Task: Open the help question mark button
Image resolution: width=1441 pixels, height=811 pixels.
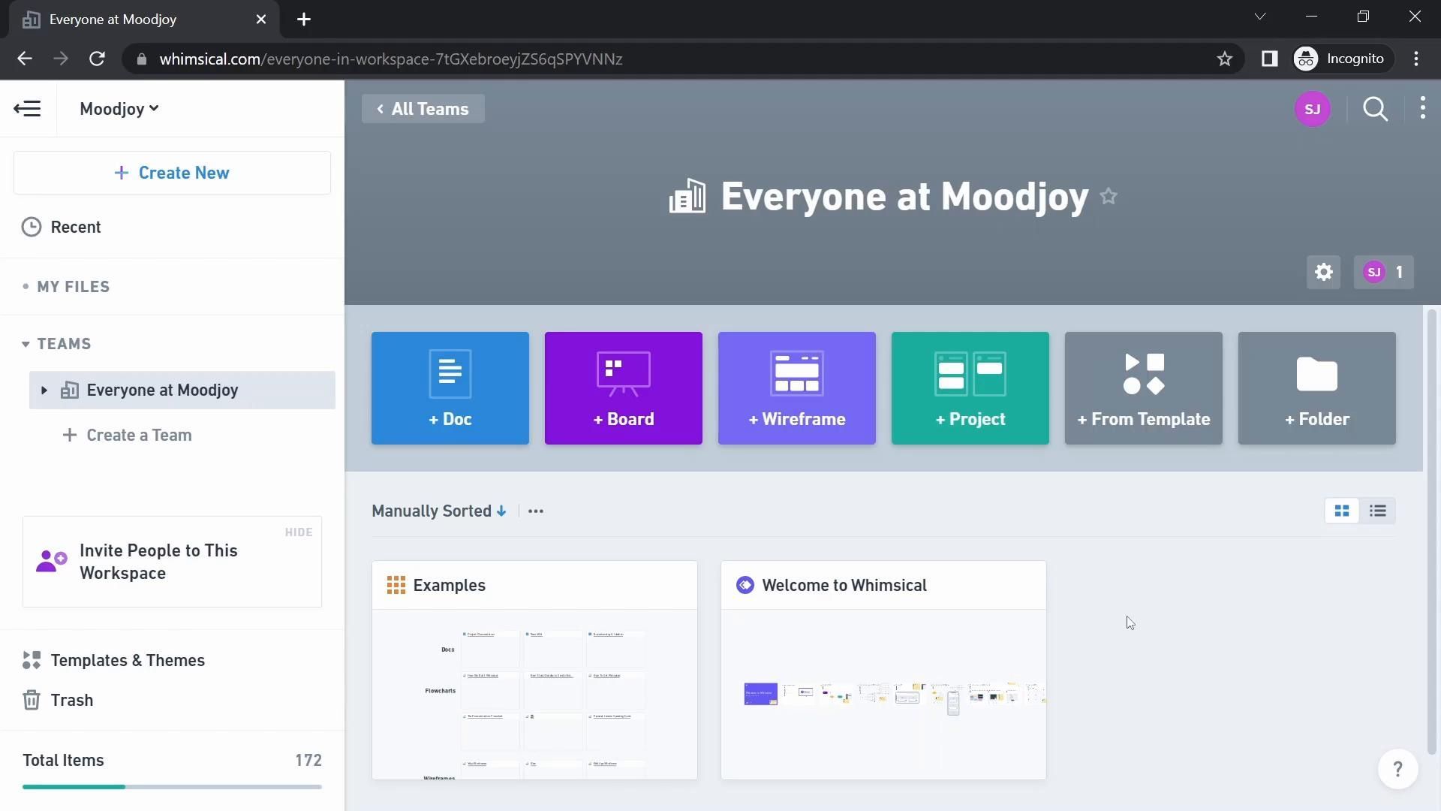Action: pos(1397,769)
